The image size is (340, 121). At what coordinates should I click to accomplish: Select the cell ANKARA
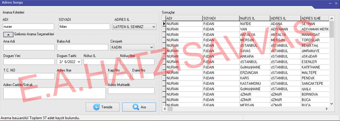pos(255,56)
